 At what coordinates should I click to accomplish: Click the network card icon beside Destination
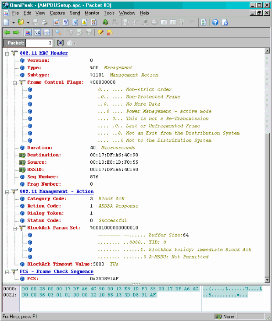click(22, 155)
